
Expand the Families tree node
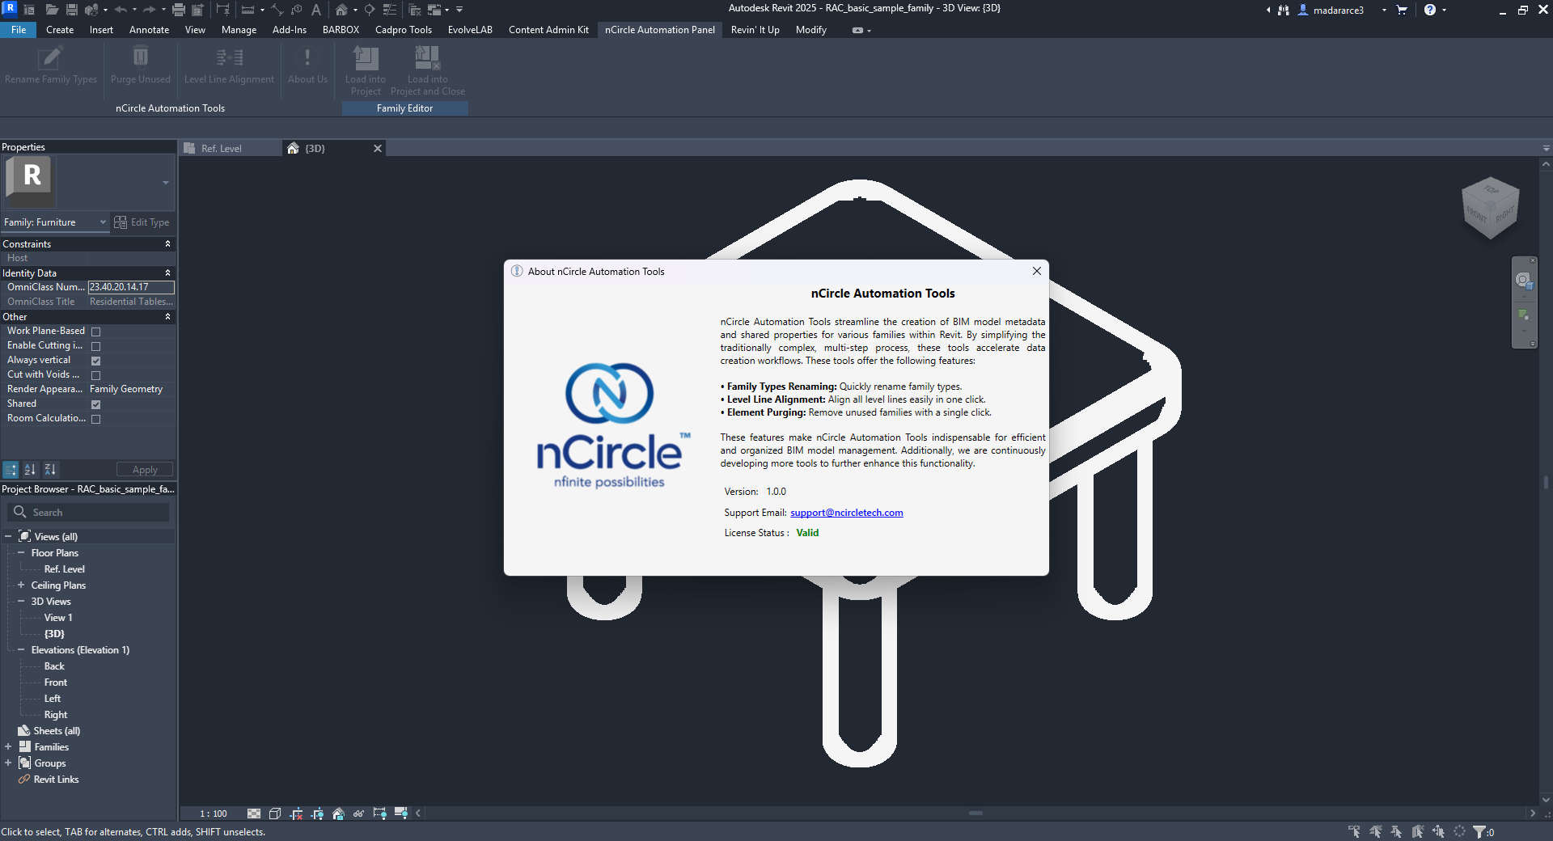pos(8,746)
